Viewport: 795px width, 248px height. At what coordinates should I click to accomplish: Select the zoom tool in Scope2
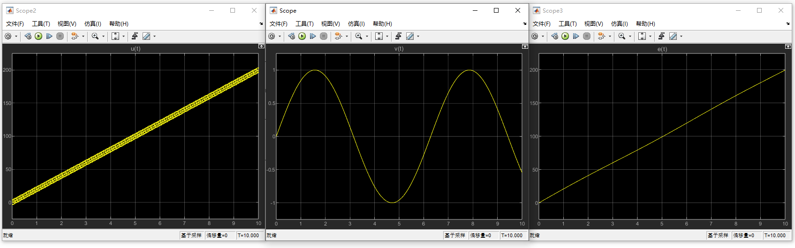click(x=95, y=36)
